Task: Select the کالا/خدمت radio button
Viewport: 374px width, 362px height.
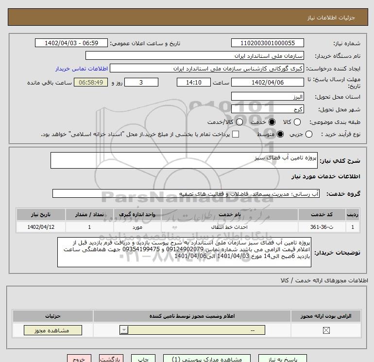Action: pos(239,122)
